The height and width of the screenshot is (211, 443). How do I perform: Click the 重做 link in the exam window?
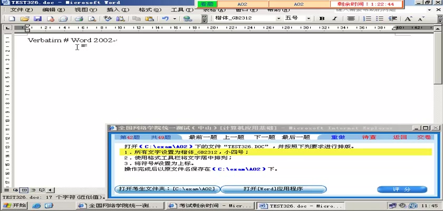pos(338,137)
